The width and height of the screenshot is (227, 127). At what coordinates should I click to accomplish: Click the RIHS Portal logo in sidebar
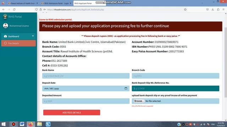5,17
